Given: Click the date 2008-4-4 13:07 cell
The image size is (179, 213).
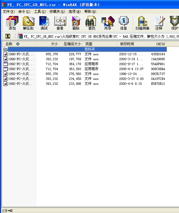Looking at the screenshot, I should (131, 69).
